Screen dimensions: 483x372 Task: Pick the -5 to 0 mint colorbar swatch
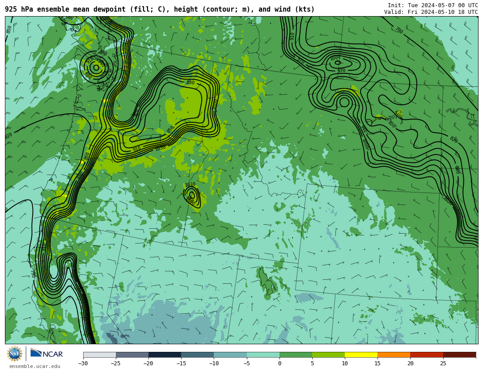click(263, 355)
